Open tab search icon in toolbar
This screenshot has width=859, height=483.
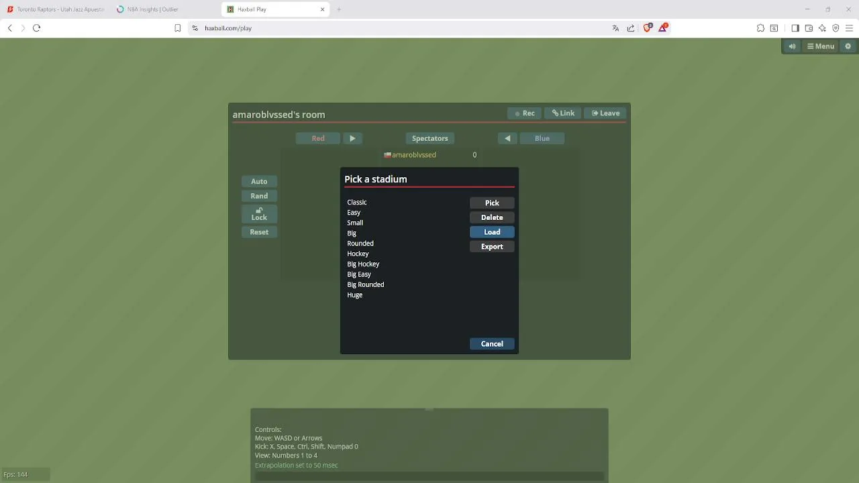[x=774, y=28]
